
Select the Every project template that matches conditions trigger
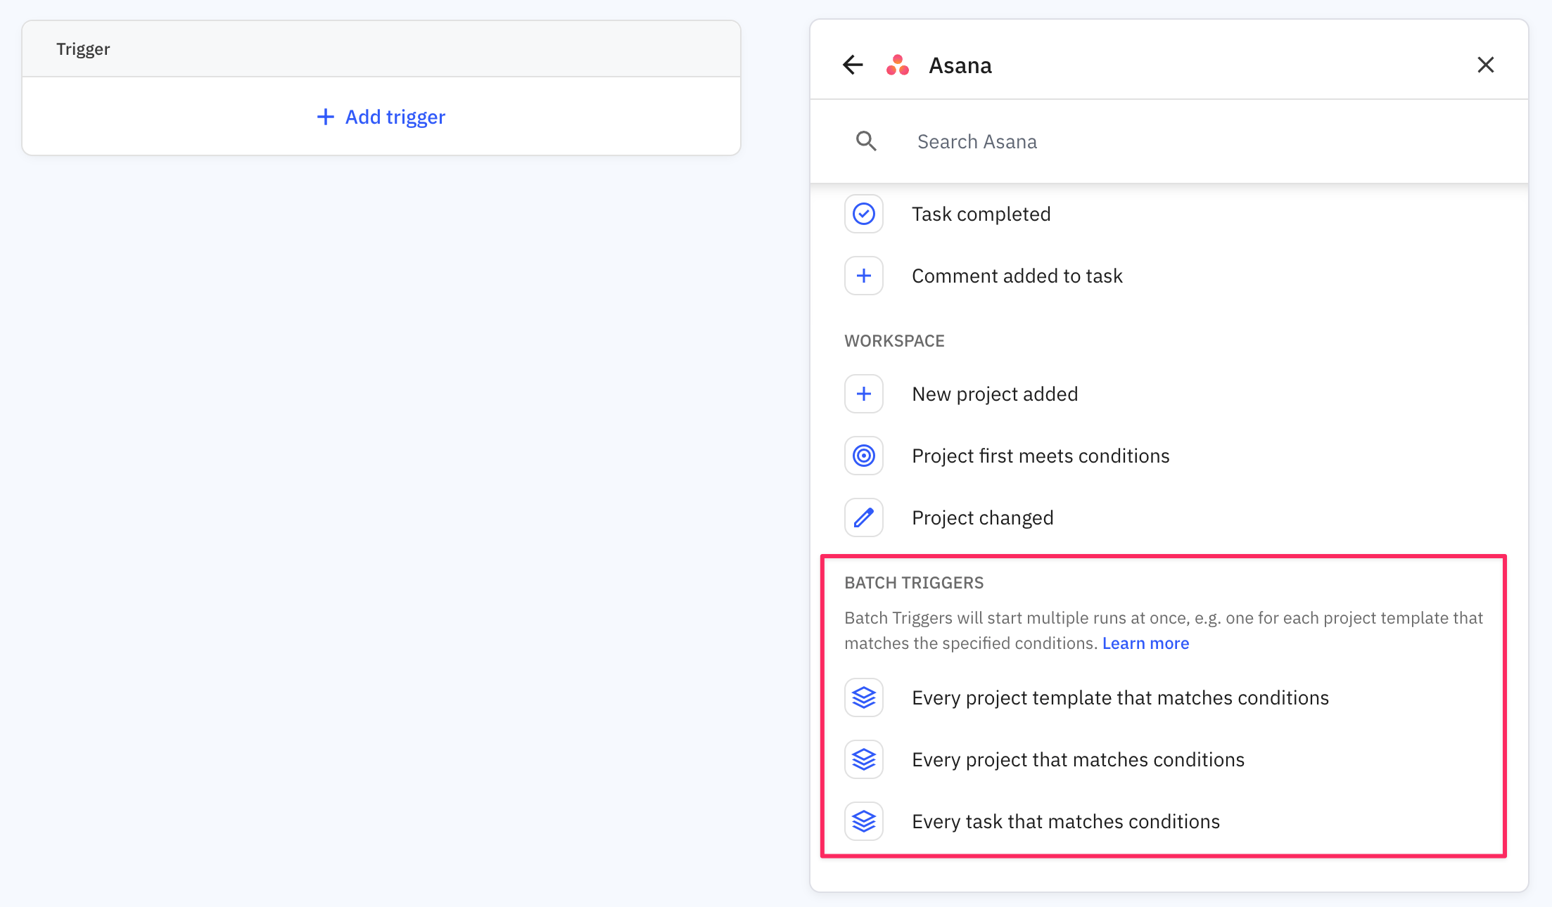[1120, 697]
